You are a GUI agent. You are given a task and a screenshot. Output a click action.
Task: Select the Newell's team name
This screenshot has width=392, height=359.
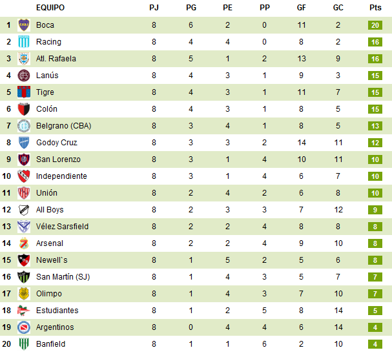pyautogui.click(x=51, y=260)
